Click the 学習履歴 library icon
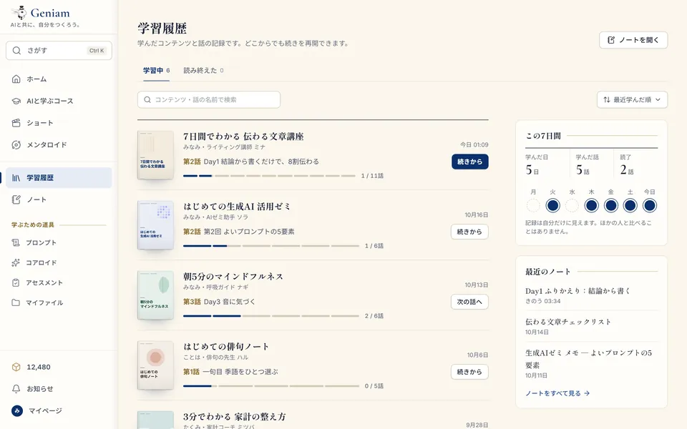Screen dimensions: 687x429 (16, 178)
